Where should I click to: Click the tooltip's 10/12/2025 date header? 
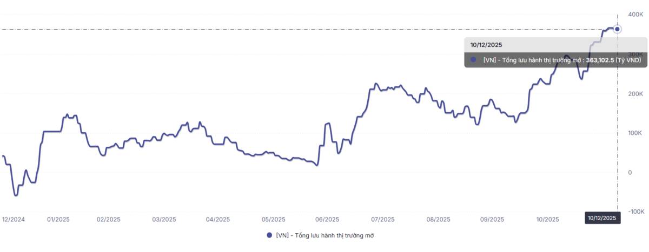(486, 45)
